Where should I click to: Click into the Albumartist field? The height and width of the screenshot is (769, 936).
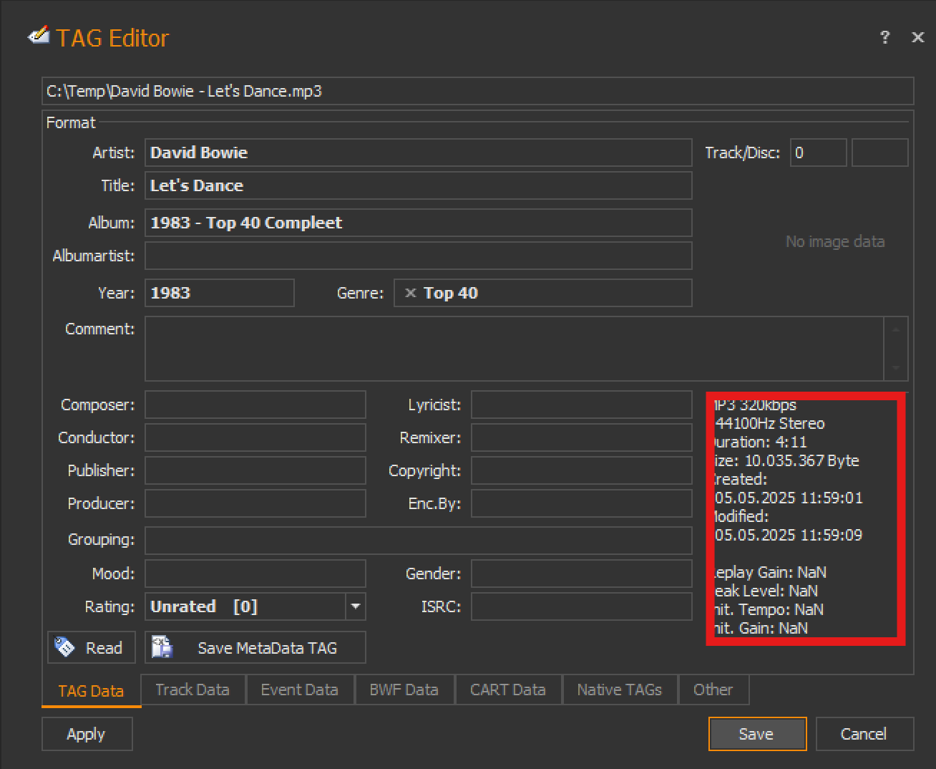click(418, 256)
